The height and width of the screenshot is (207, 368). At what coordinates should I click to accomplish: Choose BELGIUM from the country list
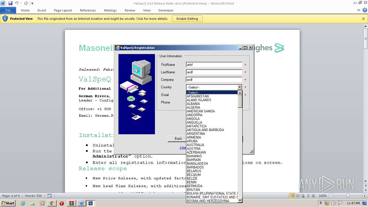pos(212,175)
